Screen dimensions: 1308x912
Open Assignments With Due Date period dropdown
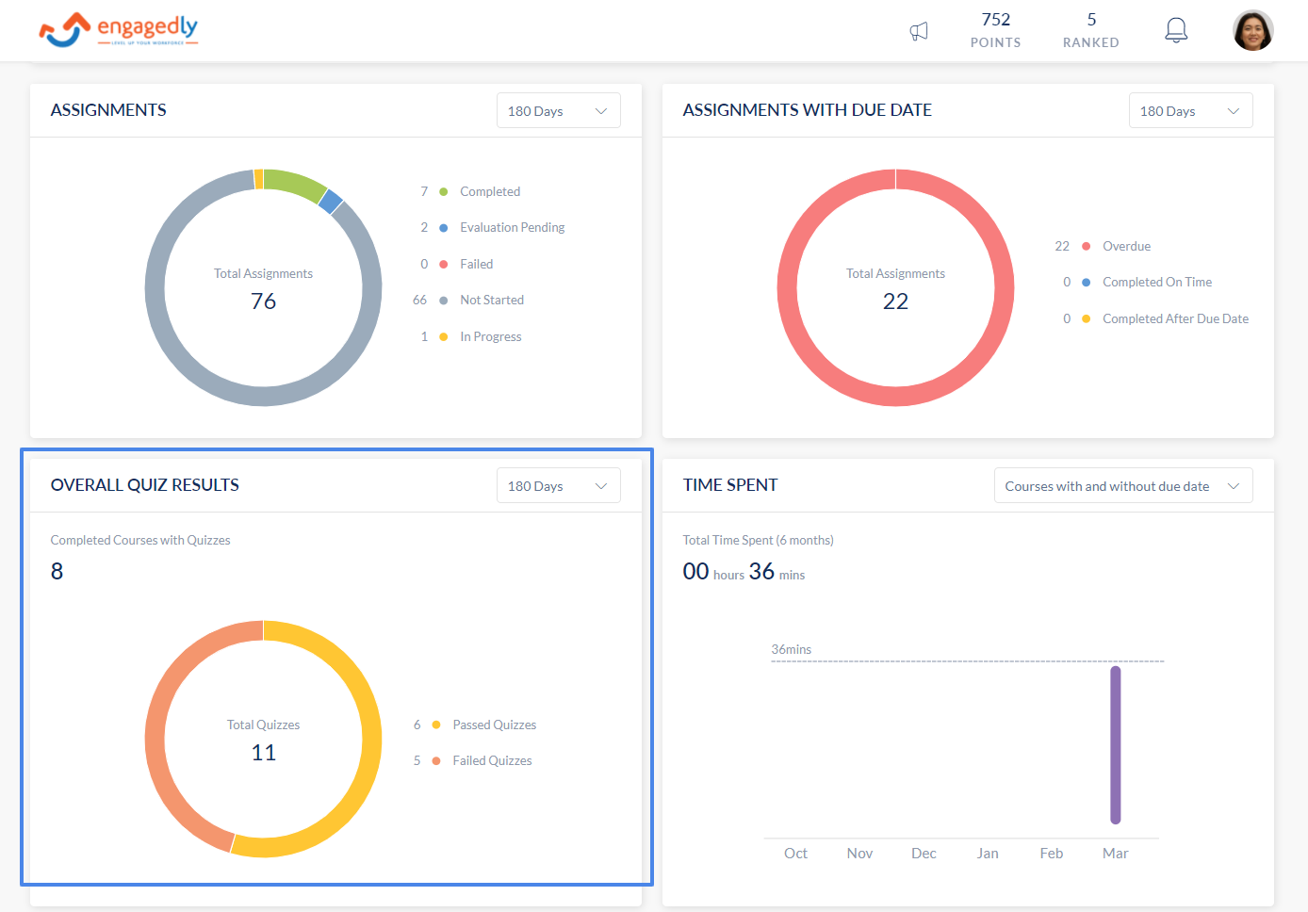(x=1190, y=110)
